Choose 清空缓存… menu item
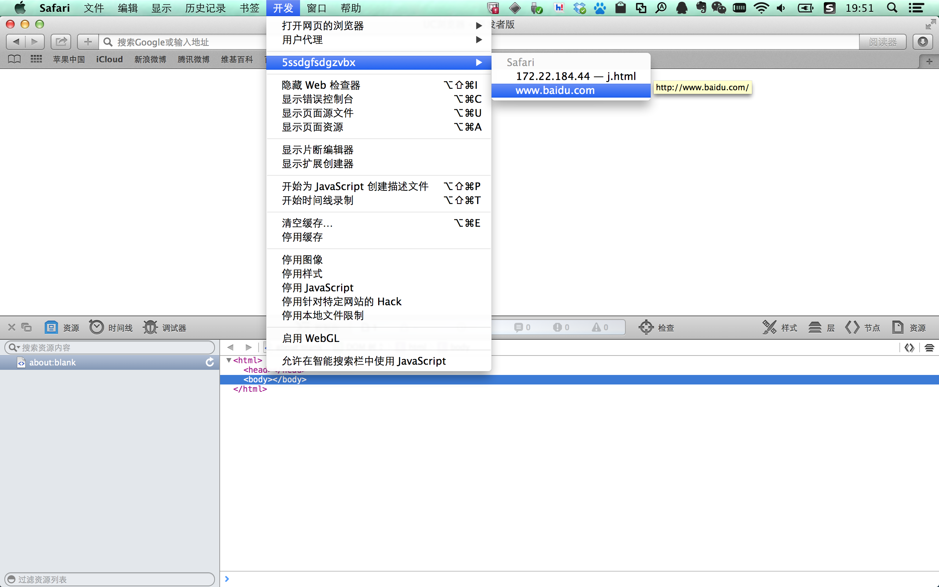This screenshot has height=587, width=939. (x=379, y=223)
